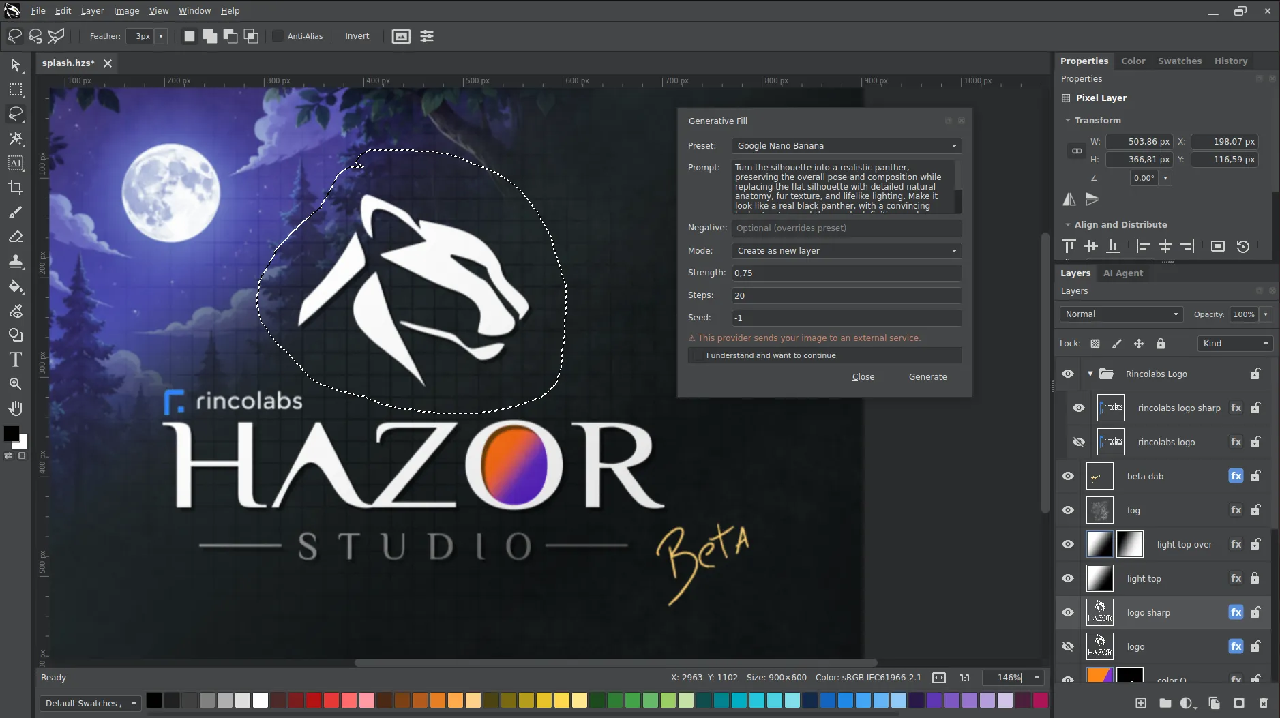Open the tool options sliders icon

427,36
